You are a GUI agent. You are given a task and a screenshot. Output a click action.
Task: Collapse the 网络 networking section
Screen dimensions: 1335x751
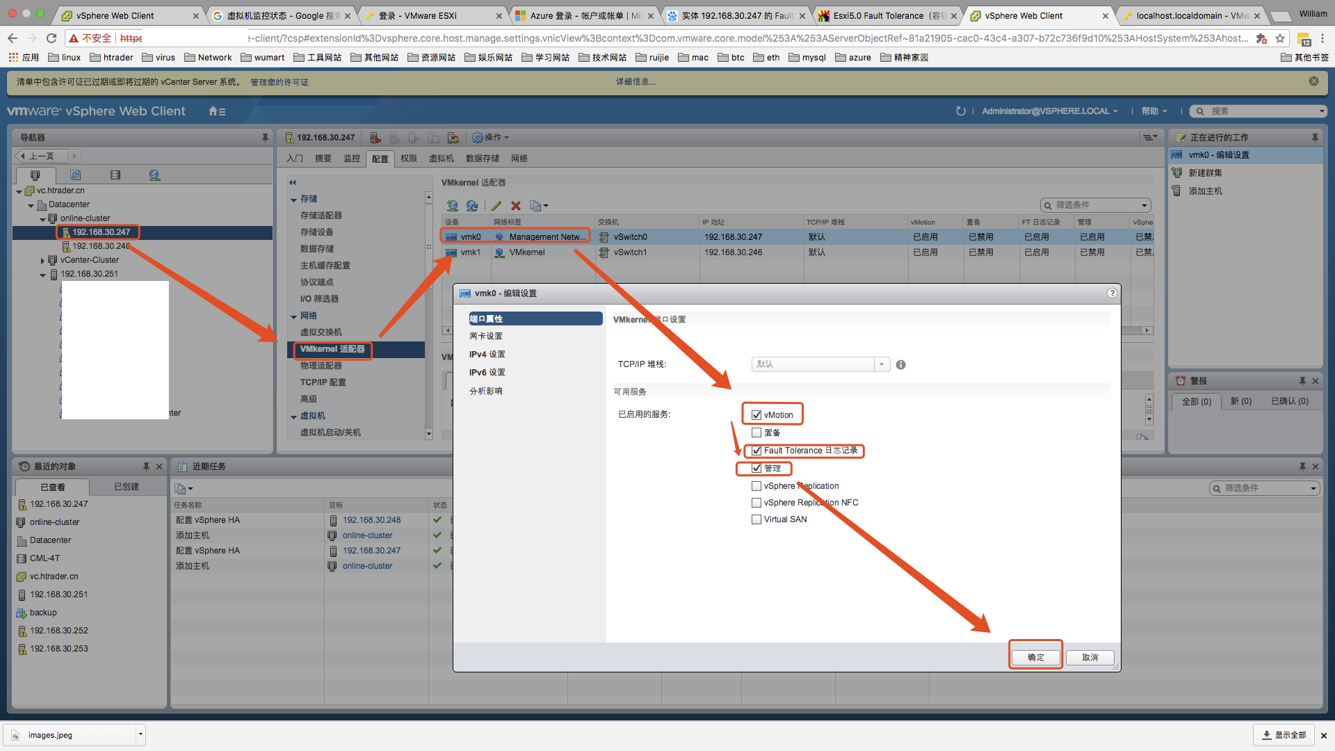pyautogui.click(x=294, y=316)
